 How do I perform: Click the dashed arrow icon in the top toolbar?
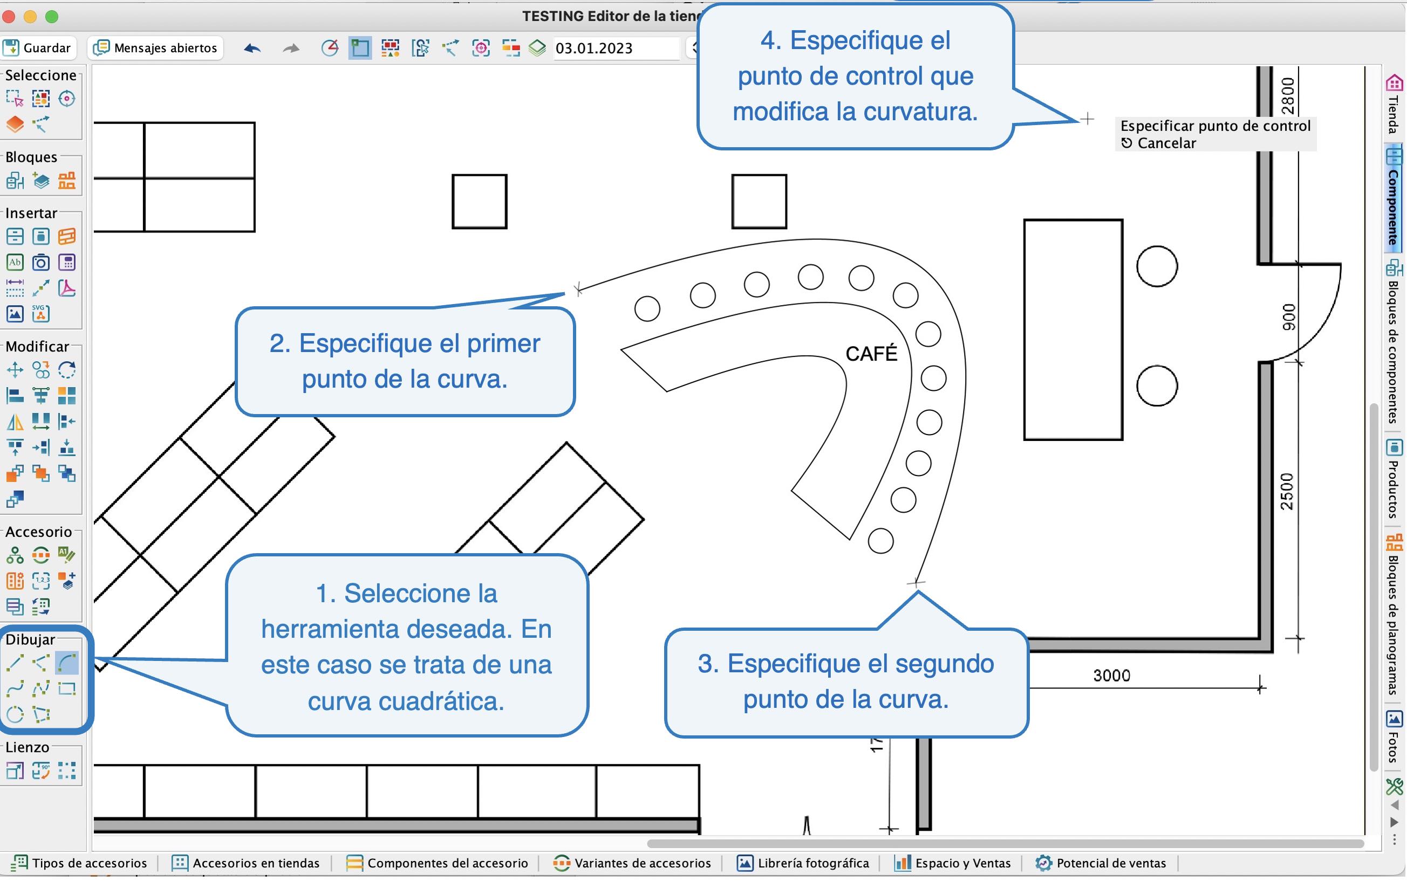point(450,48)
